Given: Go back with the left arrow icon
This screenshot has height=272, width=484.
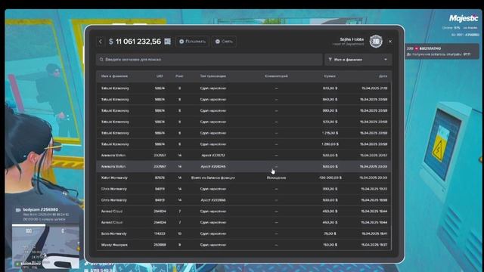Looking at the screenshot, I should 101,42.
